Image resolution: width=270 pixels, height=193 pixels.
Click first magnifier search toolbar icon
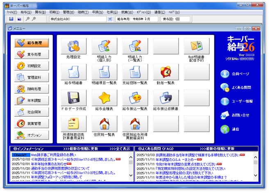pos(27,19)
